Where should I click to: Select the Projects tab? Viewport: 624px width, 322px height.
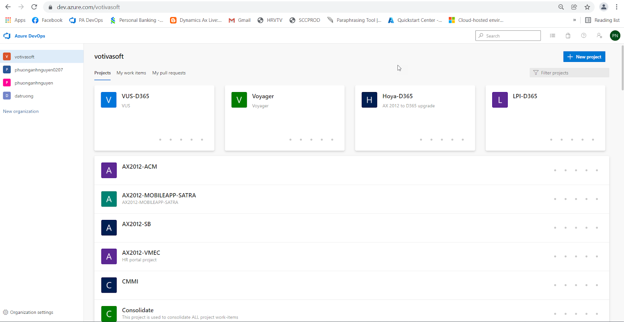[103, 73]
